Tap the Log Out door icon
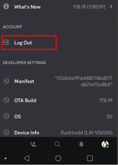118x165 pixels. (x=6, y=42)
